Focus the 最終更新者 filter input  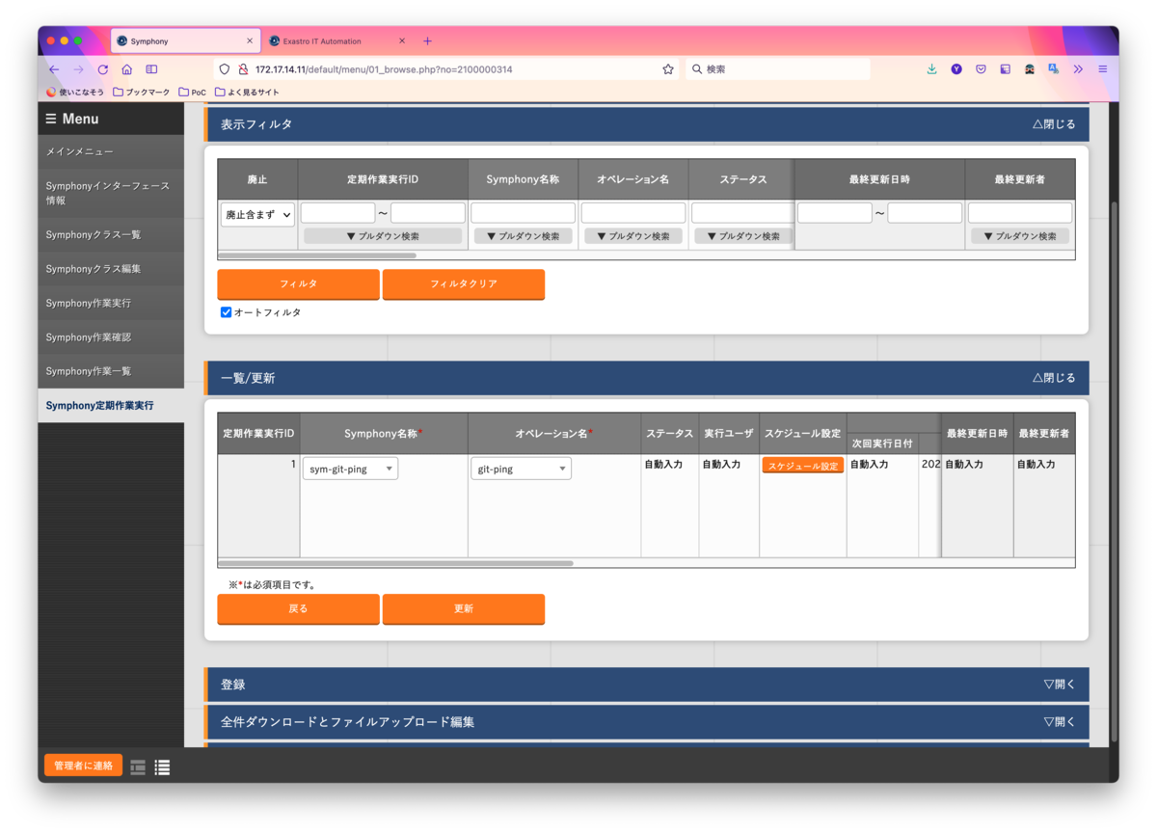point(1020,213)
